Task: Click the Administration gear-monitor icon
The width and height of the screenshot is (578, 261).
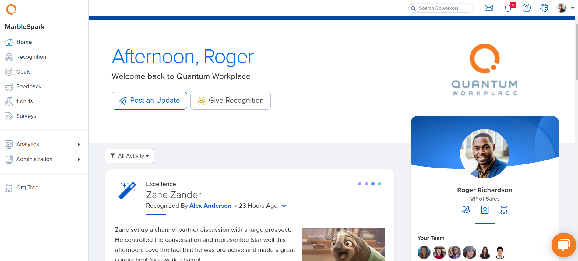Action: [x=9, y=159]
